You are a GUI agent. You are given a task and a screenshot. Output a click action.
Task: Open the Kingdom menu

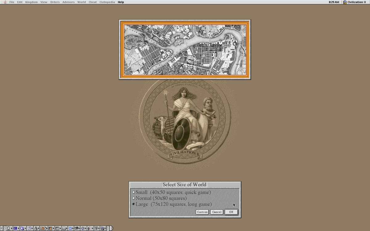click(31, 2)
